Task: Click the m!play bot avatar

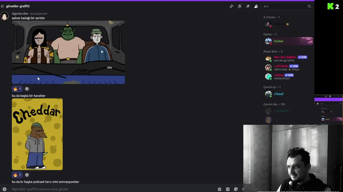Action: 268,77
